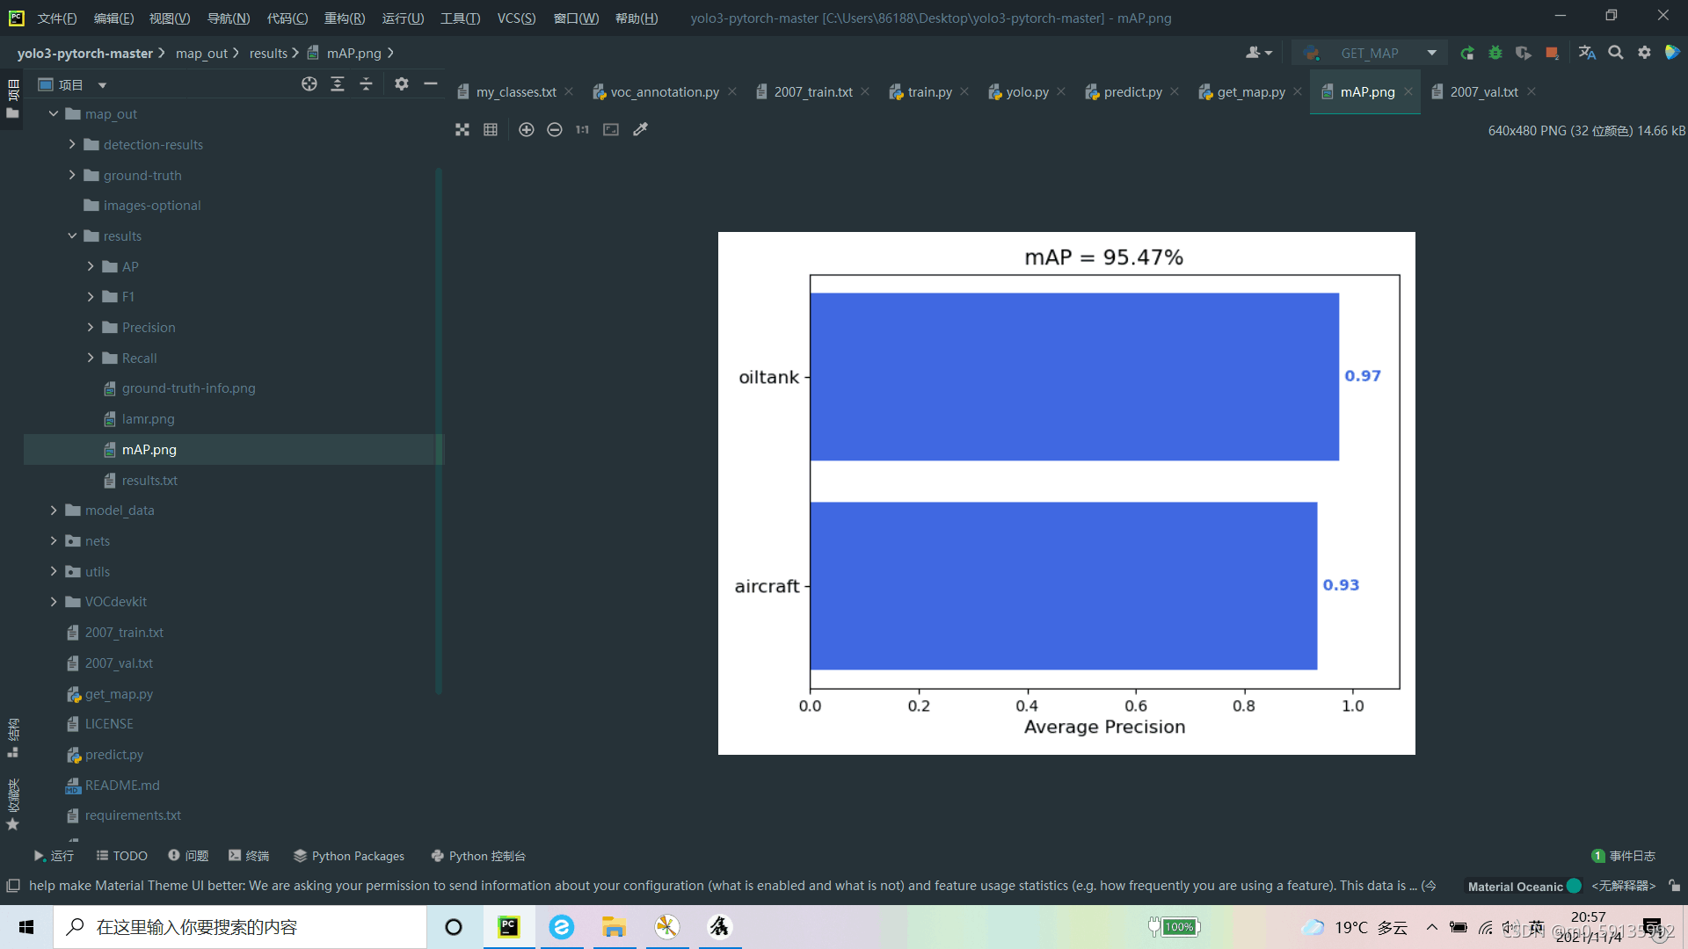Switch to the get_map.py tab

pos(1250,92)
